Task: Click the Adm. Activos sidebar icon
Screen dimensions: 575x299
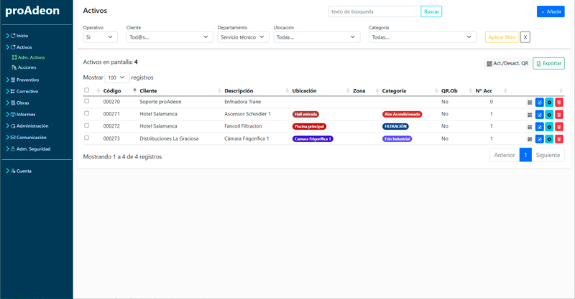Action: (x=14, y=57)
